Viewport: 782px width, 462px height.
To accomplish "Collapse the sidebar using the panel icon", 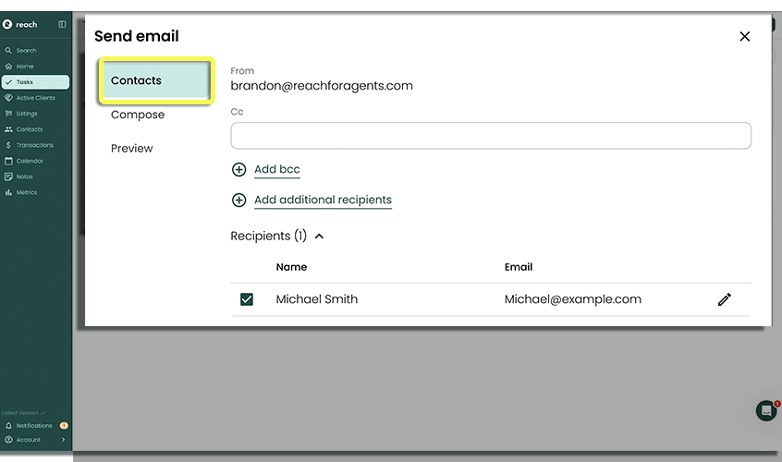I will coord(62,24).
